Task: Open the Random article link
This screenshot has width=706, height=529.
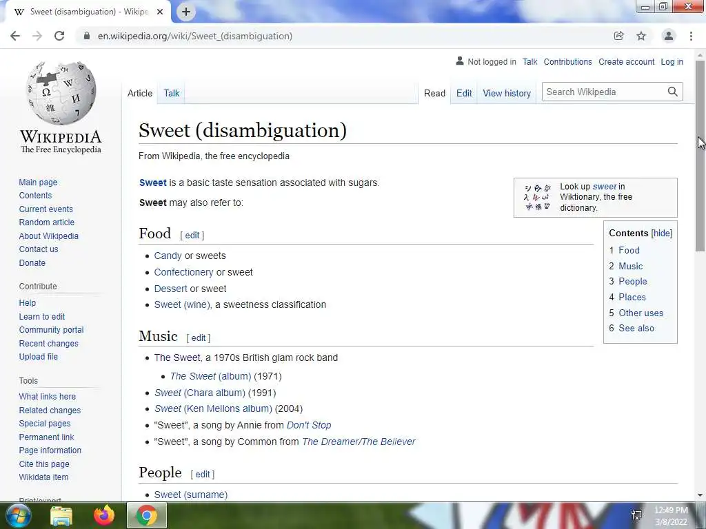Action: (47, 222)
